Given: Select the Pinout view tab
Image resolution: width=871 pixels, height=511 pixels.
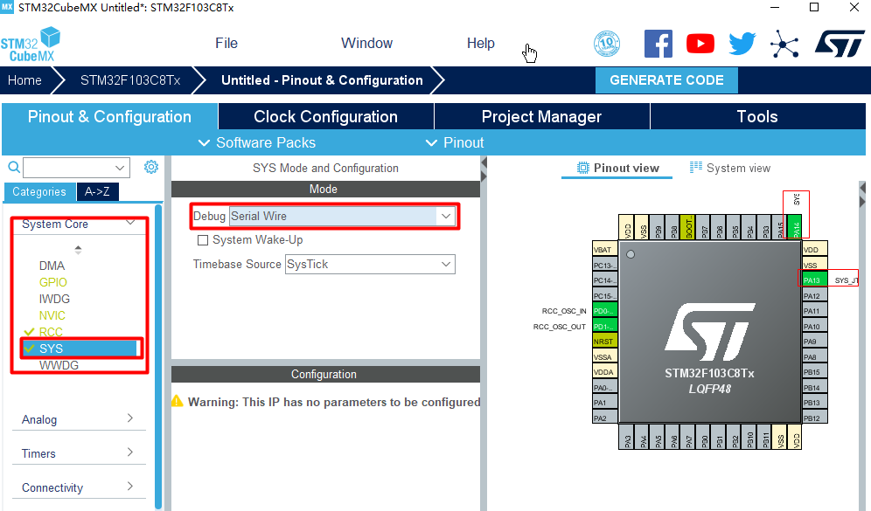Looking at the screenshot, I should 617,168.
